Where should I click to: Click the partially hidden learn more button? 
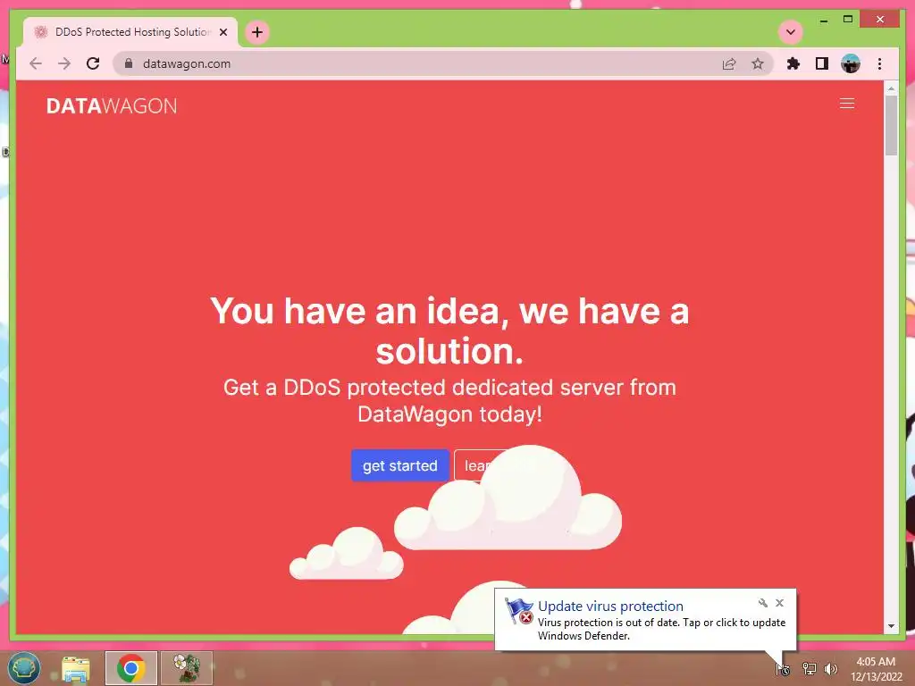click(x=472, y=465)
